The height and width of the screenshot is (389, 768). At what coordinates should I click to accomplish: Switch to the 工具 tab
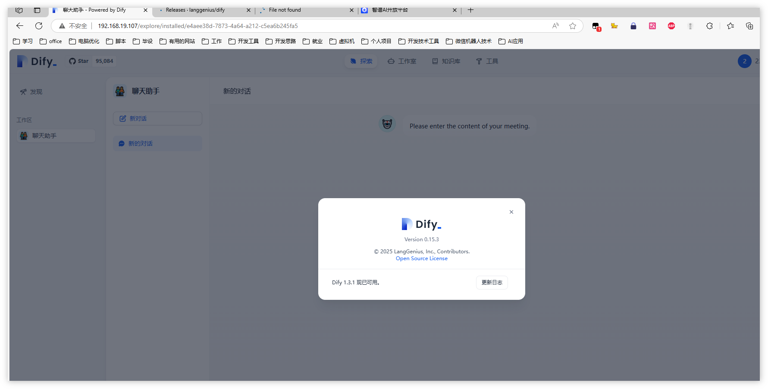pos(487,61)
